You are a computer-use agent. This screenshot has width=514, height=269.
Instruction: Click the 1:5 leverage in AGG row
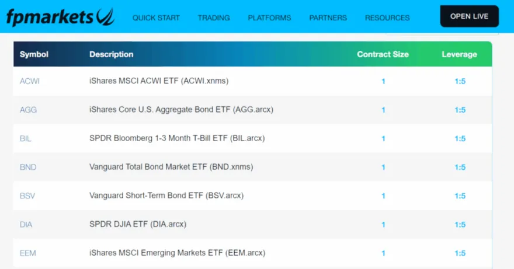pyautogui.click(x=460, y=110)
